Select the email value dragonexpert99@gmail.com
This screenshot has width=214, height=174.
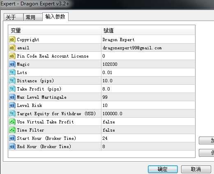(x=132, y=48)
